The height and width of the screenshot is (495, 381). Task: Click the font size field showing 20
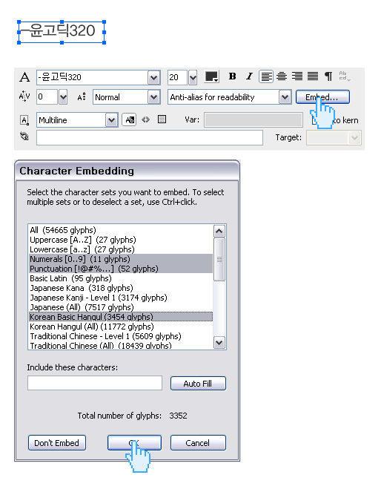(x=178, y=77)
